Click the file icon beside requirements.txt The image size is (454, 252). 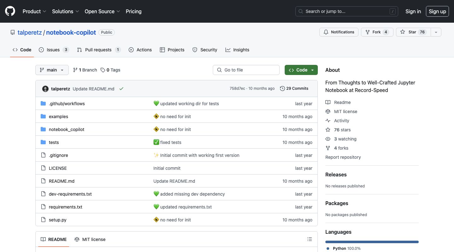click(43, 207)
